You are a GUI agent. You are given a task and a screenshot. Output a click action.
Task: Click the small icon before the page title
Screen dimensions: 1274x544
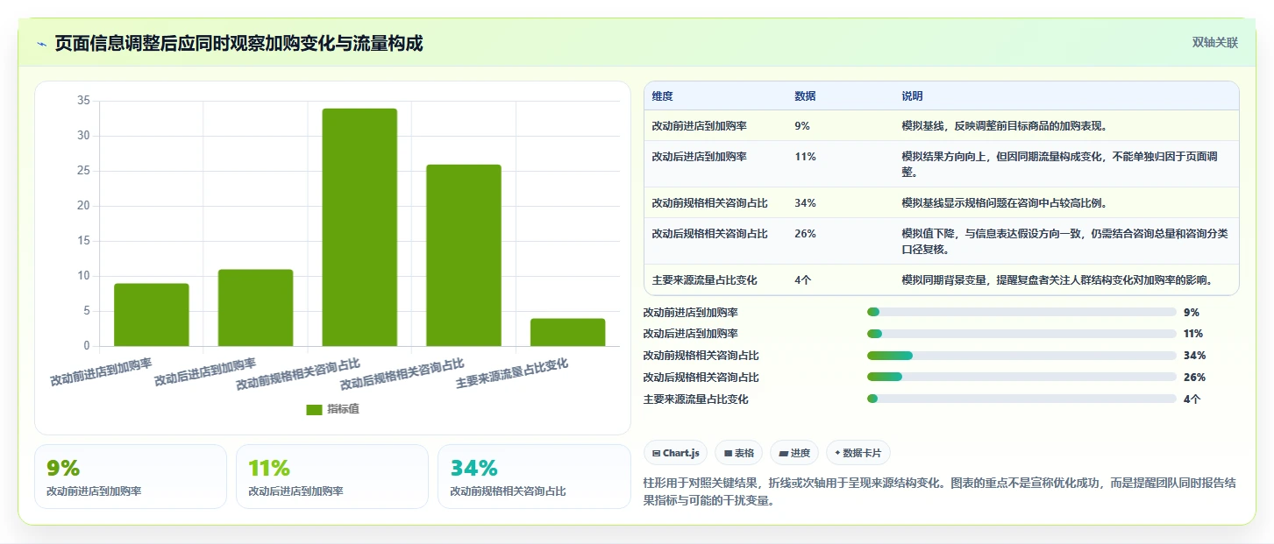(x=41, y=44)
